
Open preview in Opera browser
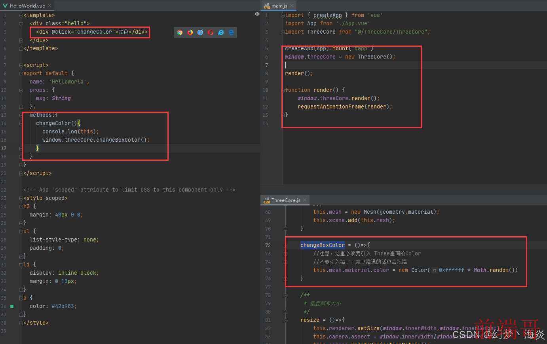(x=211, y=32)
